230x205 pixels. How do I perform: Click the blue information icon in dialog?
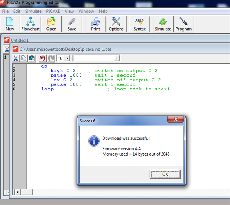(x=94, y=141)
